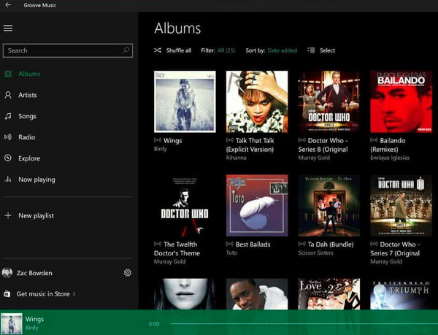Click streaming icon beside The Twelfth Doctor's Theme
Image resolution: width=438 pixels, height=335 pixels.
[x=158, y=244]
